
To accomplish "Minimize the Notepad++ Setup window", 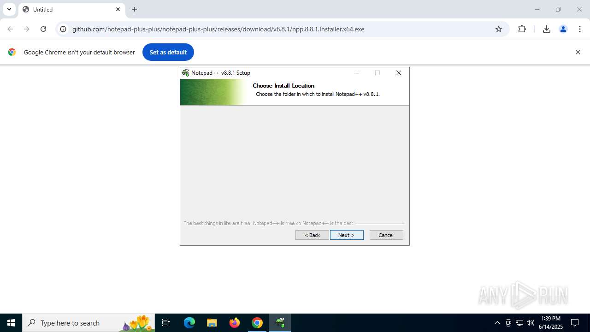I will click(356, 73).
